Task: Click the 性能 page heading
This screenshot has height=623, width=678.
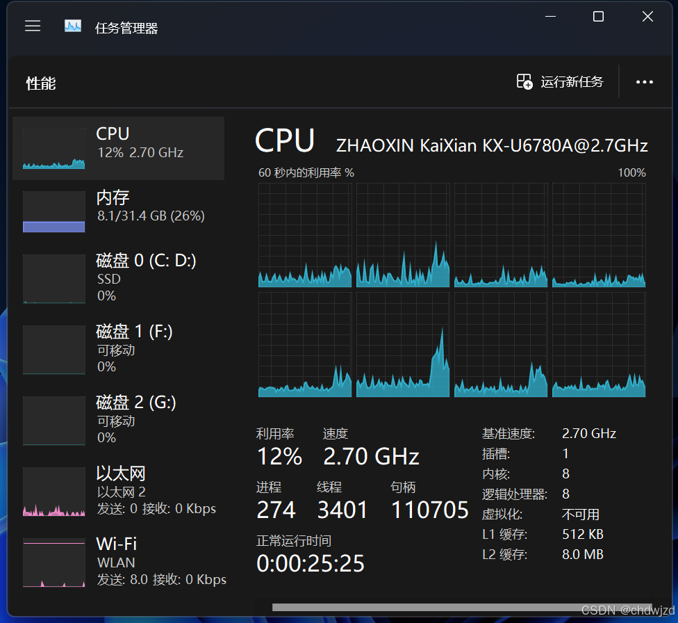Action: 41,83
